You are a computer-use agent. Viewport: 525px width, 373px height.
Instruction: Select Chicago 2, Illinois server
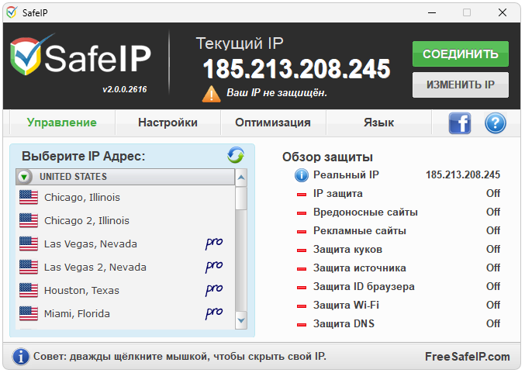click(126, 221)
